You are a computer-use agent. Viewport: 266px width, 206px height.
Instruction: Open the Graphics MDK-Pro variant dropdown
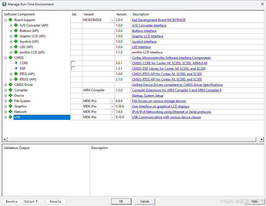pyautogui.click(x=112, y=107)
